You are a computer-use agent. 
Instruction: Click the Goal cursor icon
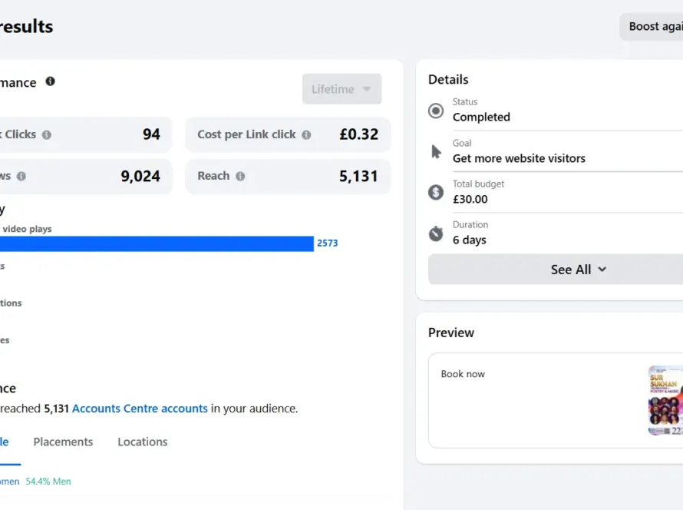(x=436, y=151)
